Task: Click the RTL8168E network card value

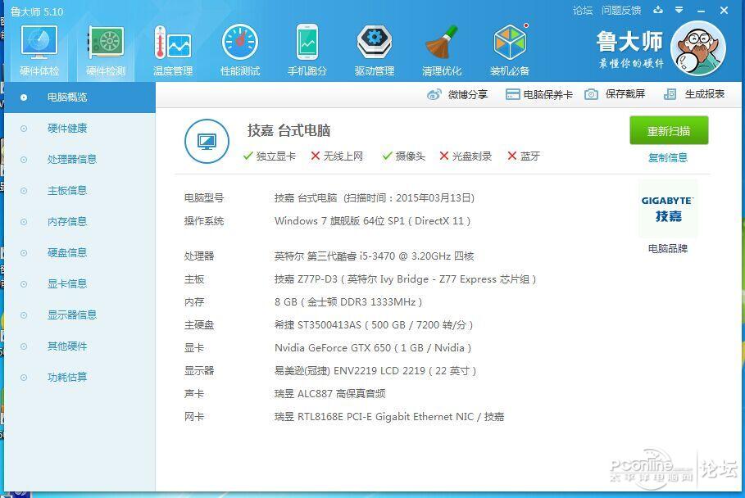Action: pos(389,417)
